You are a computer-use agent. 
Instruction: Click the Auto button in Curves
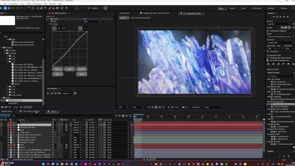click(70, 69)
